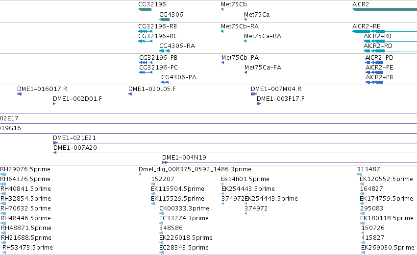Click Dmel_dig_008375_0592_1486.3prime label
The height and width of the screenshot is (255, 417).
(x=195, y=169)
